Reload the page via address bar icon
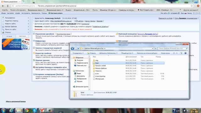This screenshot has height=113, width=201. (13, 6)
